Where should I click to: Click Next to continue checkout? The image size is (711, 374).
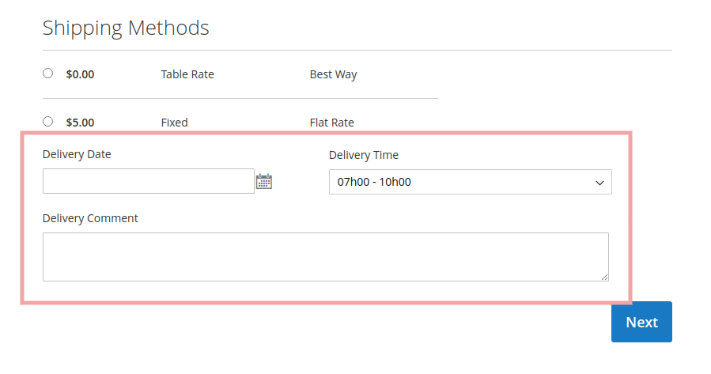click(x=641, y=322)
